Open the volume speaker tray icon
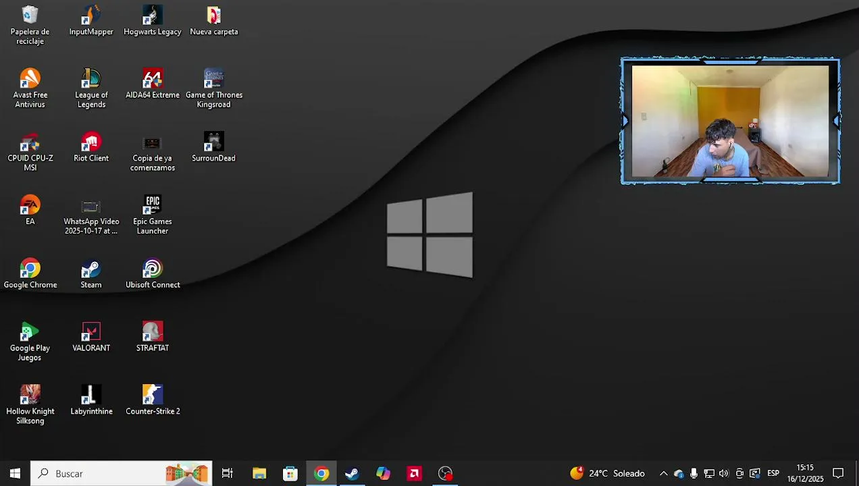859x486 pixels. 724,473
